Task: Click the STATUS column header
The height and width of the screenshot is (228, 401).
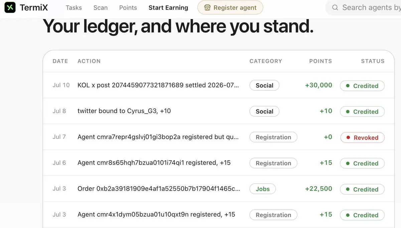Action: [373, 61]
